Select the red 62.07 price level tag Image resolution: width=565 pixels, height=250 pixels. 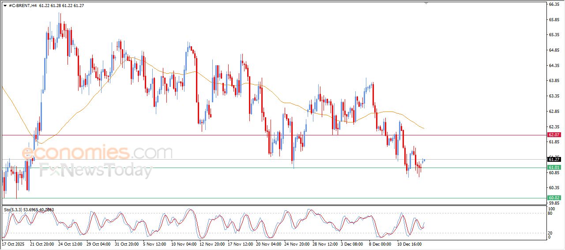[x=554, y=134]
